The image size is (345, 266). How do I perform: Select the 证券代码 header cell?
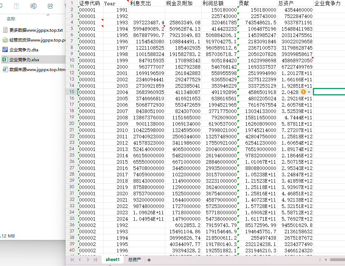point(91,3)
